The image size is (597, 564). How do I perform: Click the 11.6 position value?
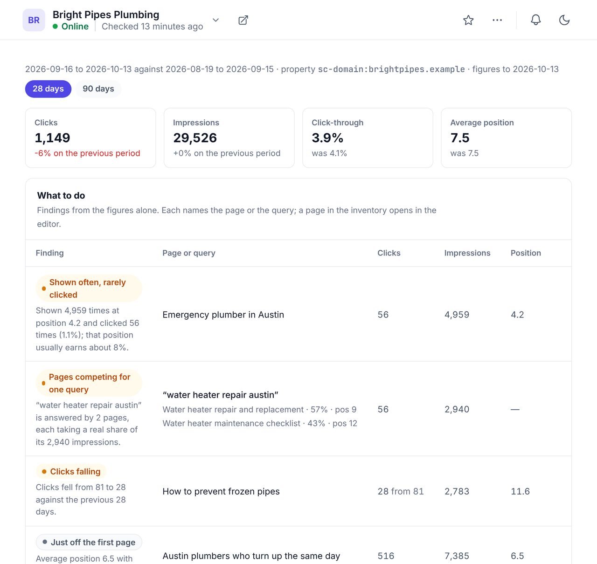(520, 491)
